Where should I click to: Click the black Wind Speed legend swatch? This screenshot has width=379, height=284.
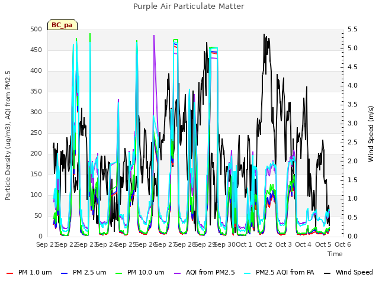(x=327, y=273)
